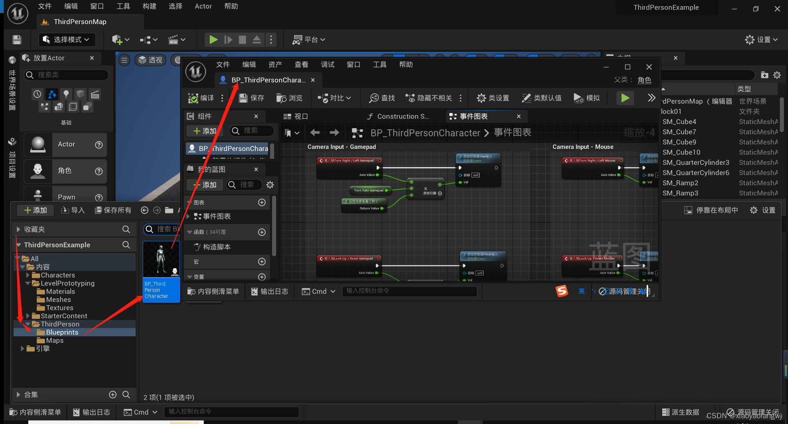Start Play-in-Editor with the green play button

pos(213,40)
